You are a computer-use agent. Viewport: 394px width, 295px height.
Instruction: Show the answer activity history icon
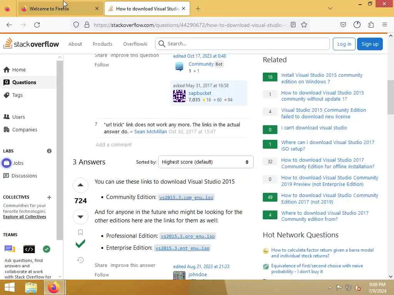(80, 260)
